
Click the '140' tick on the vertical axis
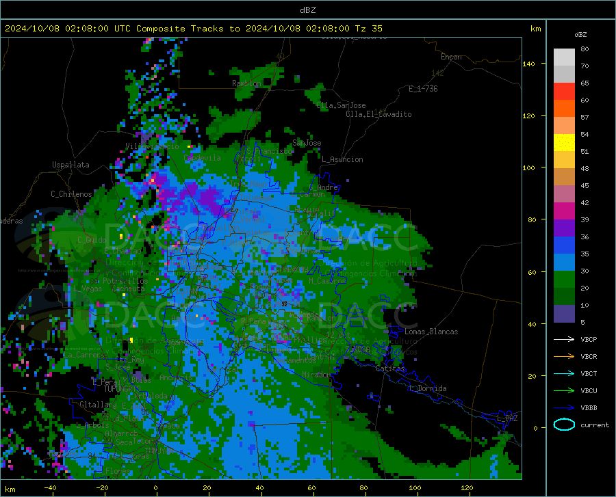pos(528,64)
